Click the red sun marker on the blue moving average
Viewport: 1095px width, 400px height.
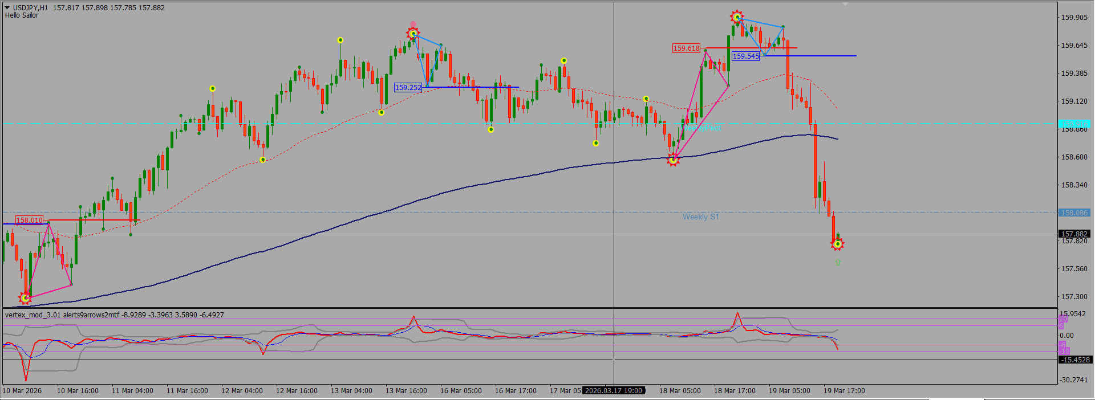tap(673, 160)
